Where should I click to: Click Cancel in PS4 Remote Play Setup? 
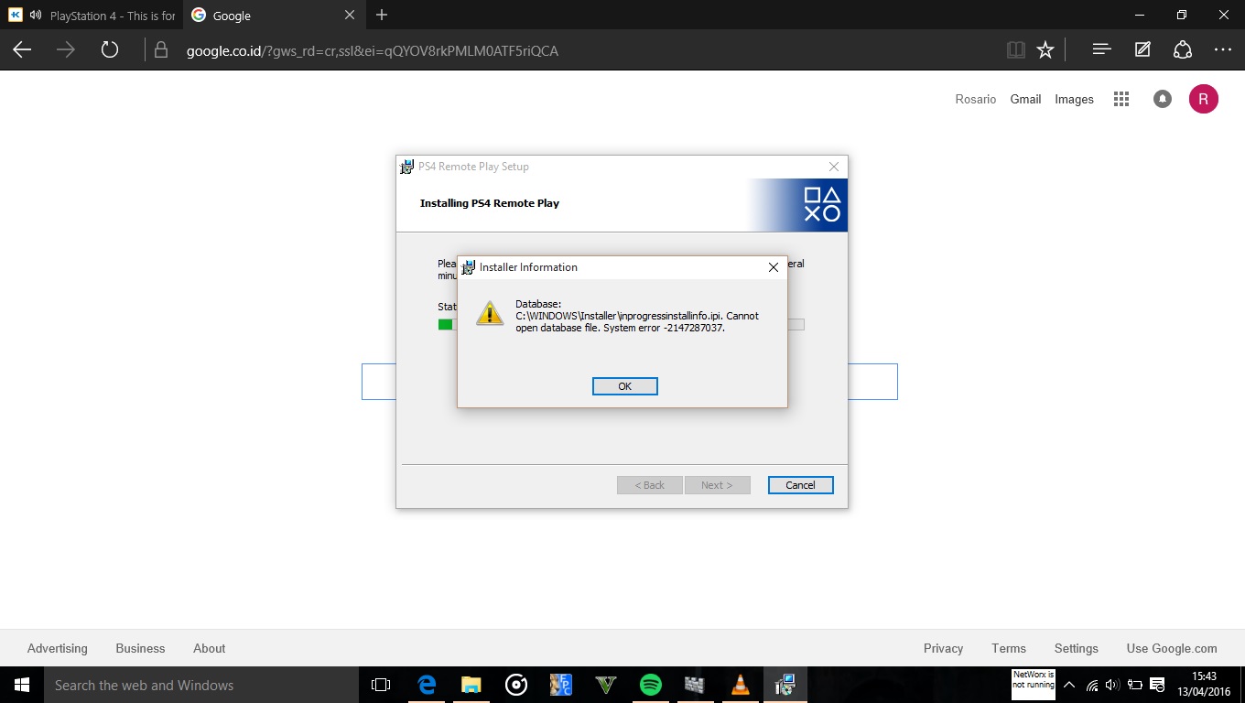[800, 485]
